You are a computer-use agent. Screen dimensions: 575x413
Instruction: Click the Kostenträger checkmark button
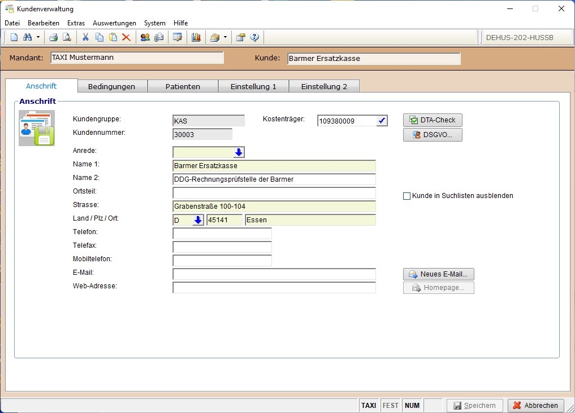[x=382, y=121]
